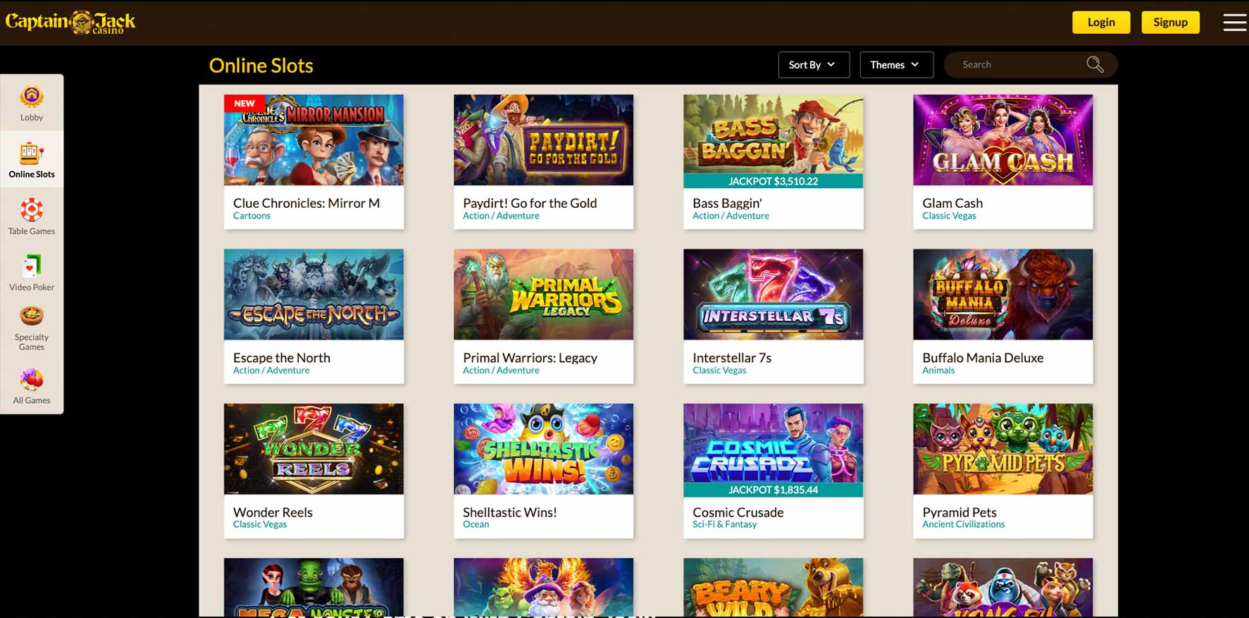Click Classic Vegas under Wonder Reels
This screenshot has width=1249, height=618.
260,524
